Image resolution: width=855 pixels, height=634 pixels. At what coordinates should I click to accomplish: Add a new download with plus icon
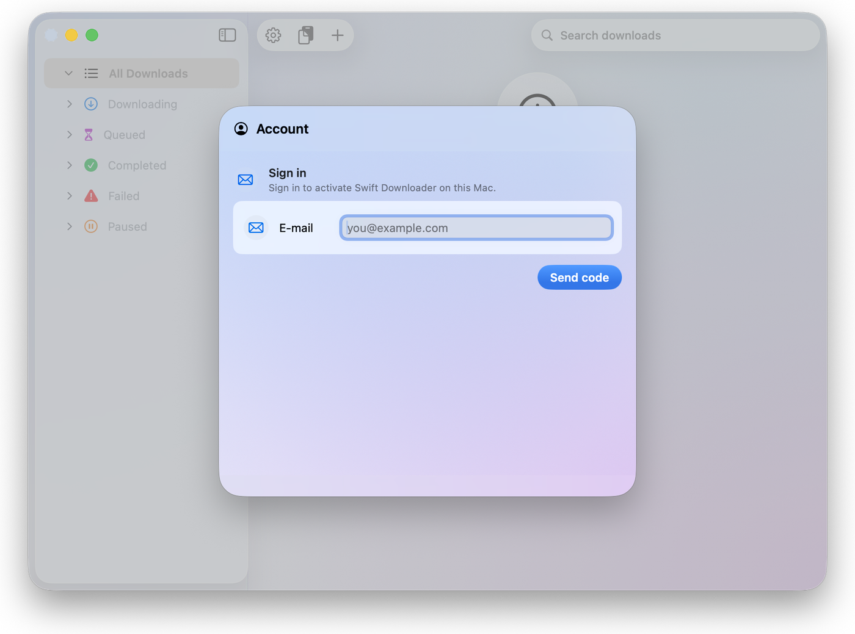click(338, 35)
